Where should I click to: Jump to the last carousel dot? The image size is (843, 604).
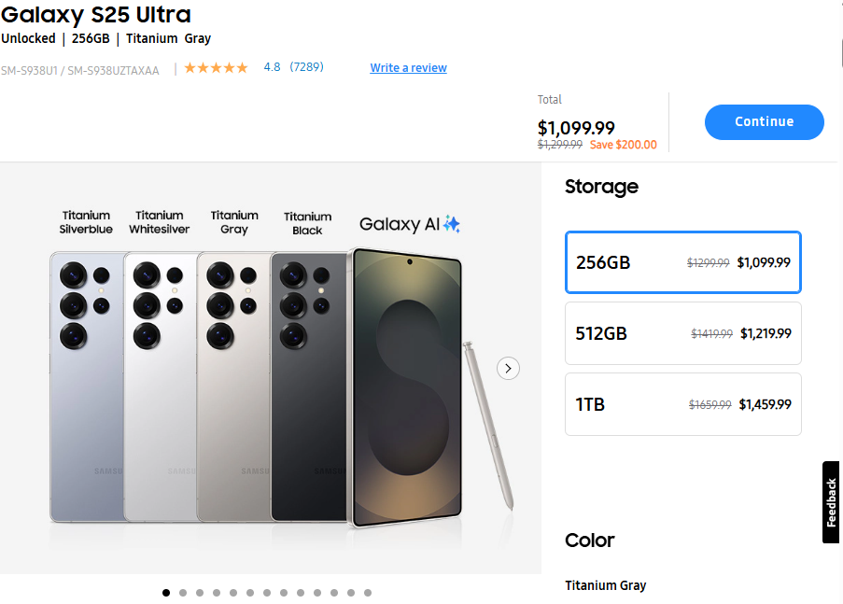[x=368, y=593]
